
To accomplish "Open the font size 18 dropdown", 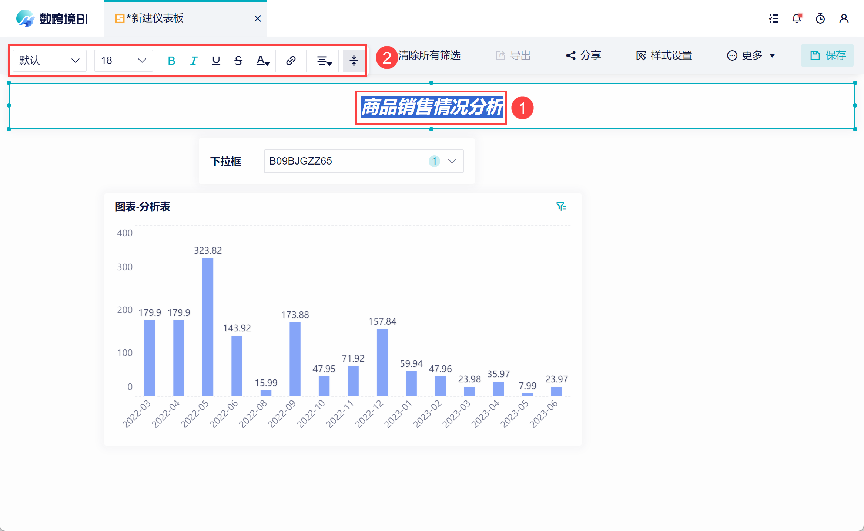I will click(x=123, y=61).
